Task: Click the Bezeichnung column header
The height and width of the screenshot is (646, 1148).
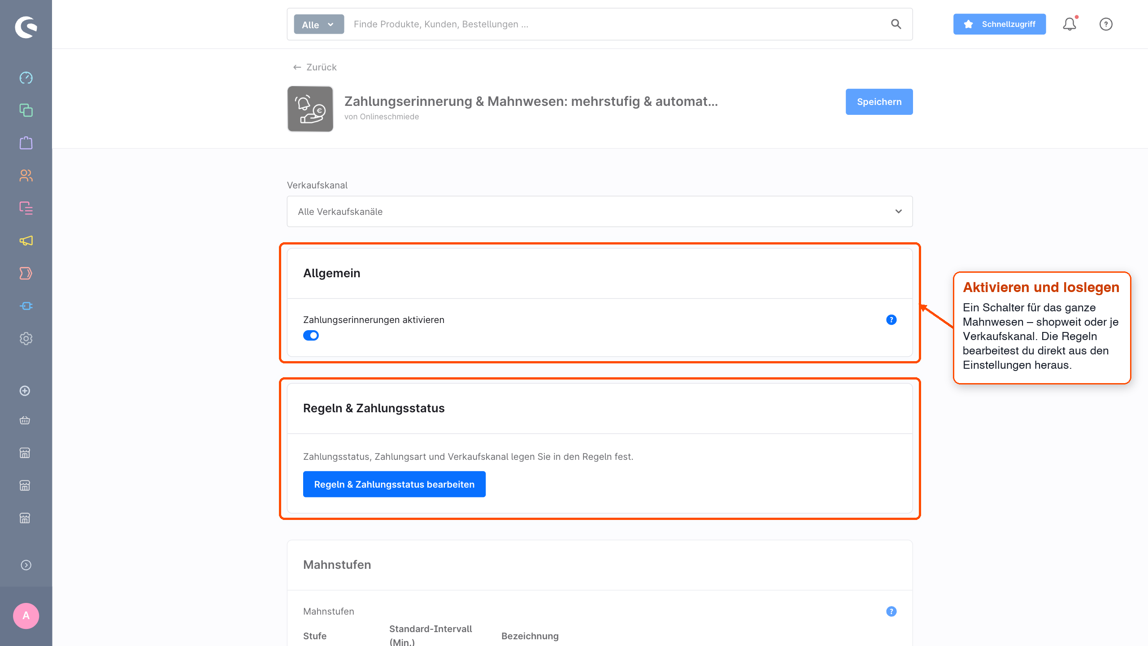Action: [530, 636]
